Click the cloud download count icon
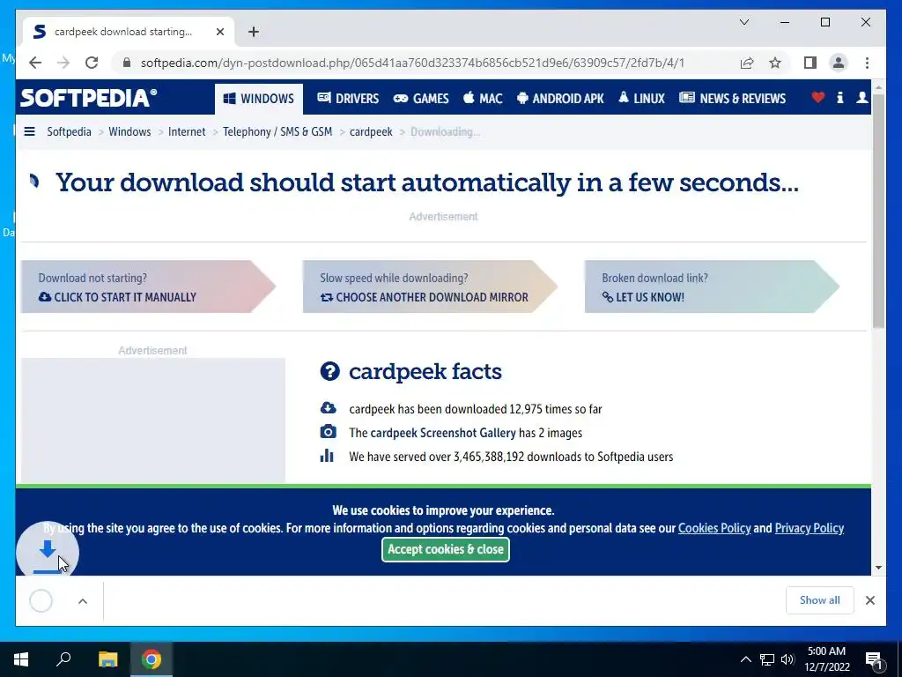Viewport: 902px width, 677px height. [328, 408]
